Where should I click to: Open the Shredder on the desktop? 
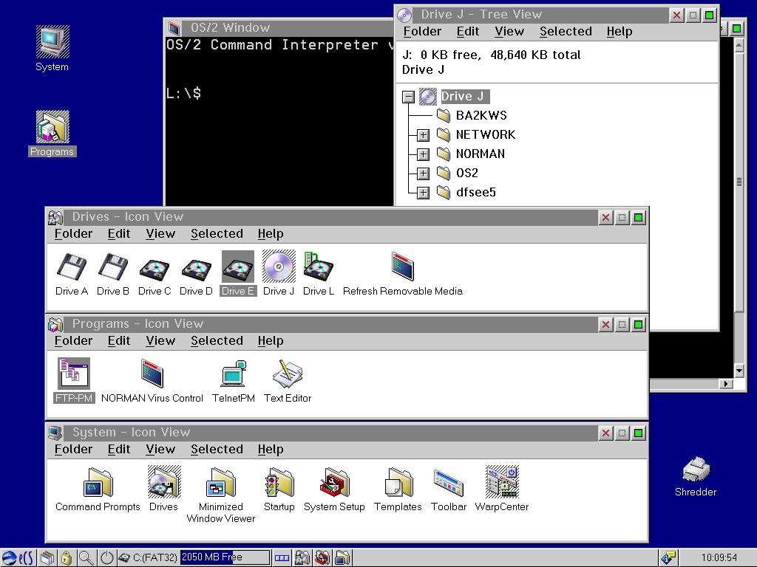coord(695,470)
